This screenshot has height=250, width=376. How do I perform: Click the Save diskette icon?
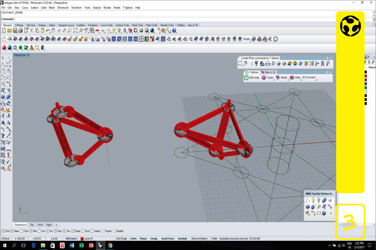tap(15, 31)
